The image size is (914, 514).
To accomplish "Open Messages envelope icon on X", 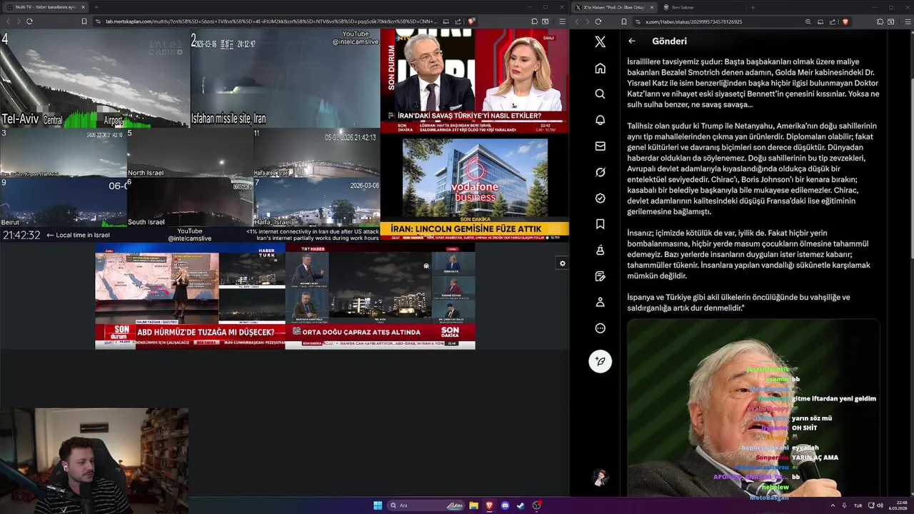I will pos(600,146).
